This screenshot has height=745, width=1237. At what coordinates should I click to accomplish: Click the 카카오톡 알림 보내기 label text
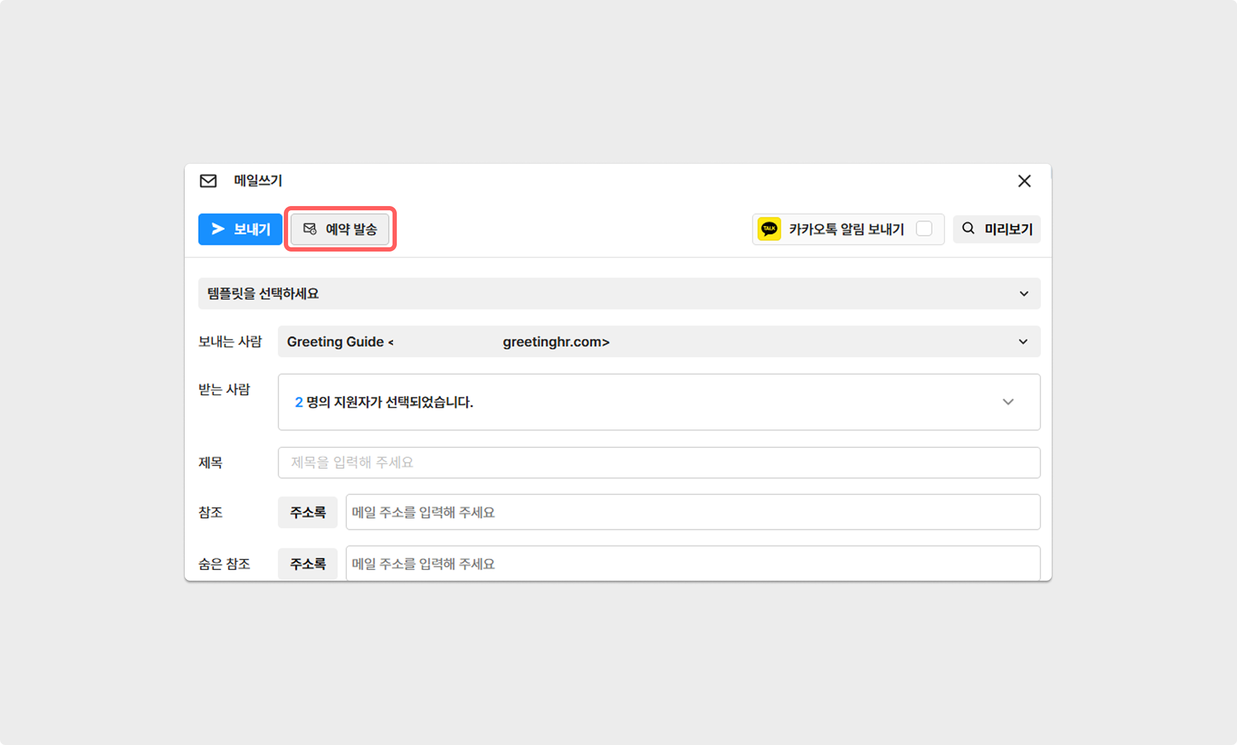[846, 229]
